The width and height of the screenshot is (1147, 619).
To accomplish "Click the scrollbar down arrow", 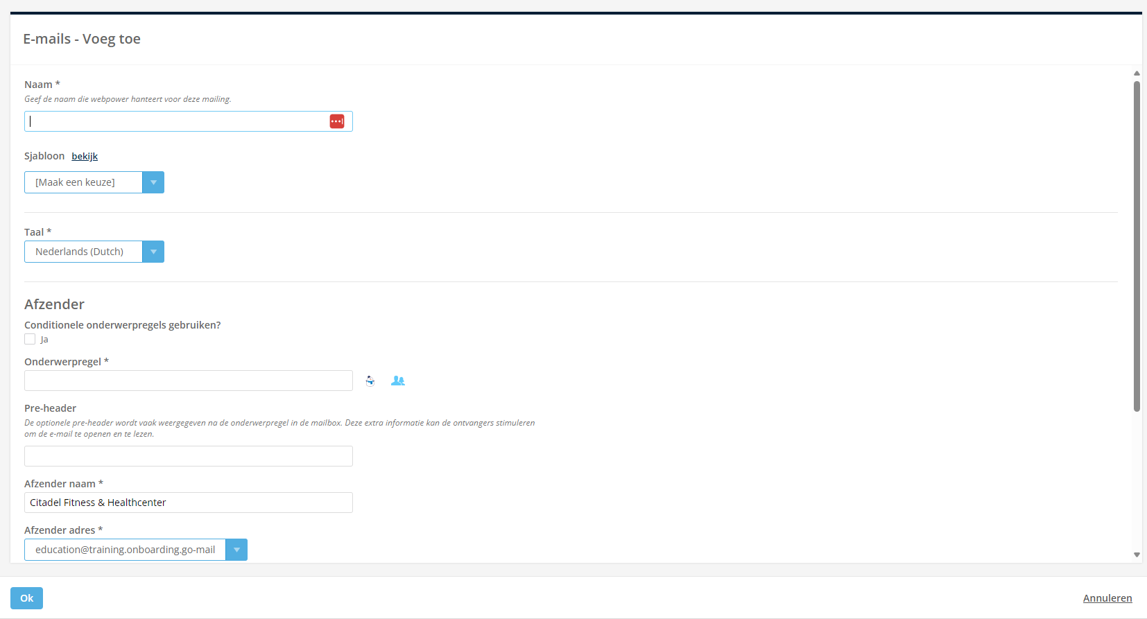I will pyautogui.click(x=1137, y=555).
